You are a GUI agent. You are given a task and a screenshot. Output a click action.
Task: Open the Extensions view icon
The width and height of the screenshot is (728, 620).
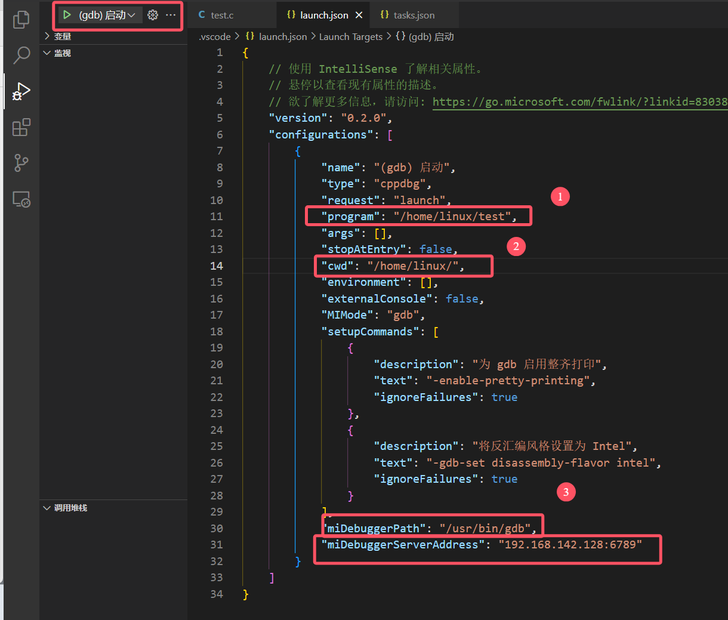tap(21, 127)
